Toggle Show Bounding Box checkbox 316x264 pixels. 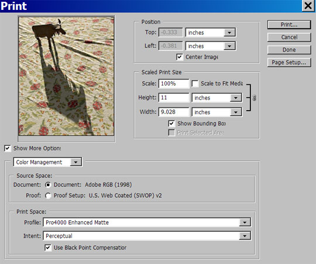tap(171, 124)
